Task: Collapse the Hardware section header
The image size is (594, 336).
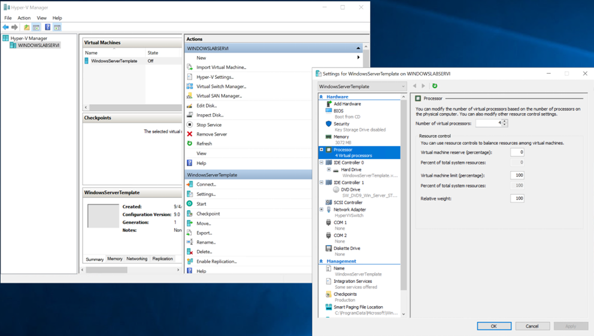Action: [x=321, y=97]
